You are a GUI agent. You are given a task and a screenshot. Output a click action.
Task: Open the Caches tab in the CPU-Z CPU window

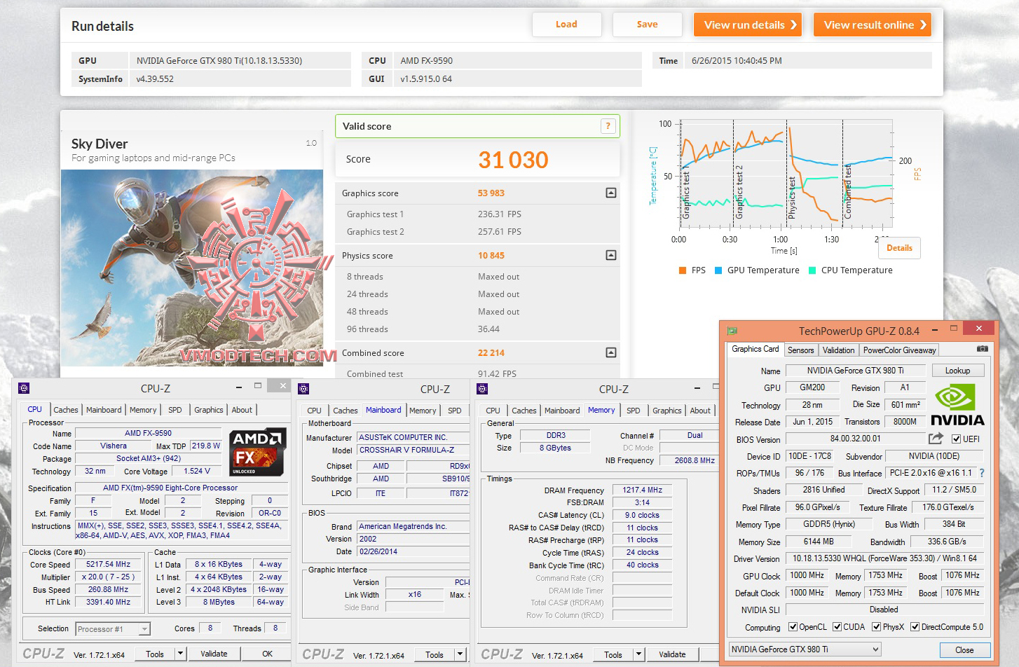(66, 410)
